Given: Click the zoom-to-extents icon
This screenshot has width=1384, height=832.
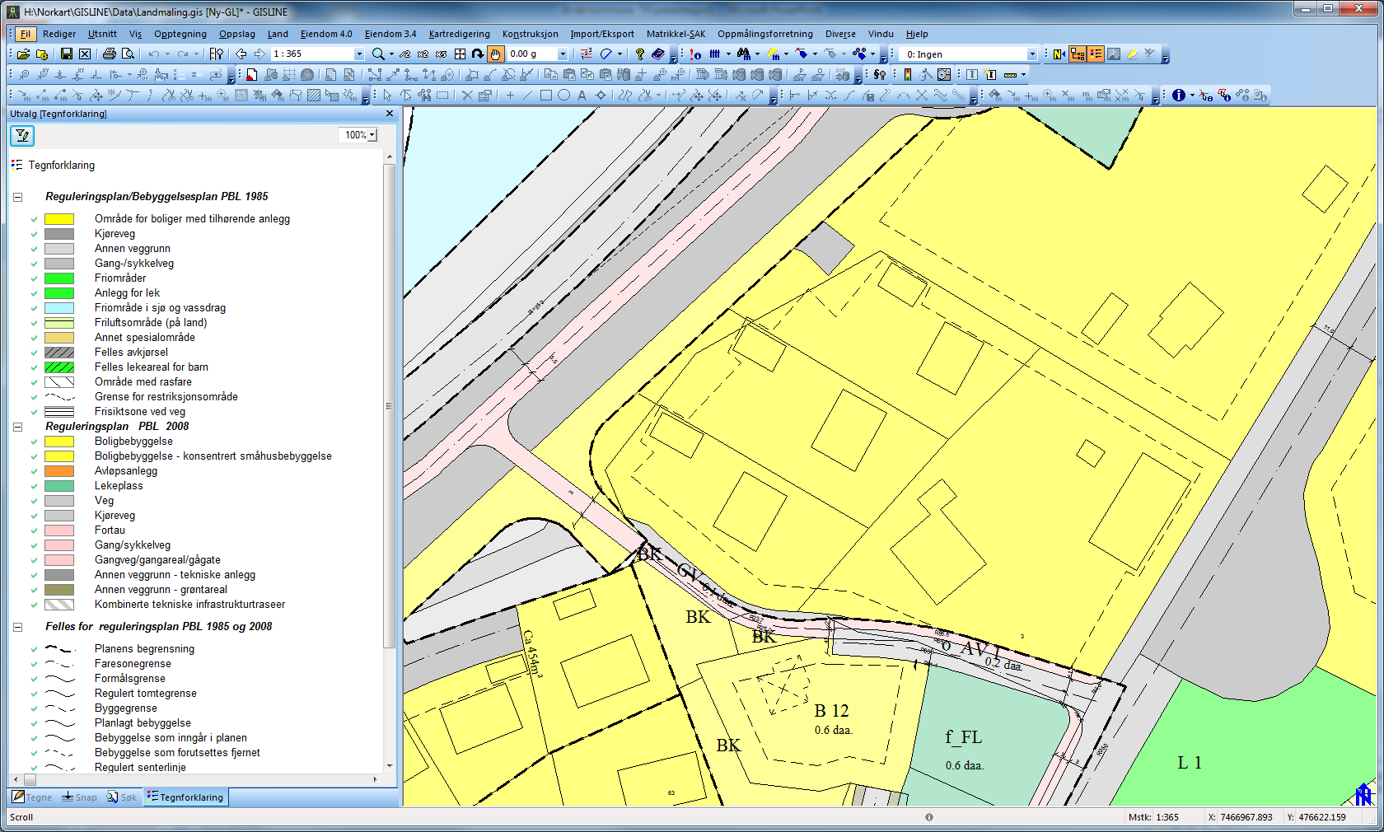Looking at the screenshot, I should coord(460,54).
